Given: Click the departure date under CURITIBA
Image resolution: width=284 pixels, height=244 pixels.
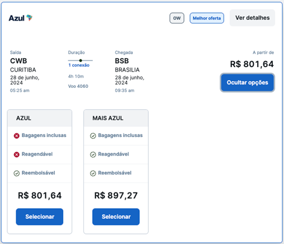Looking at the screenshot, I should pos(25,80).
